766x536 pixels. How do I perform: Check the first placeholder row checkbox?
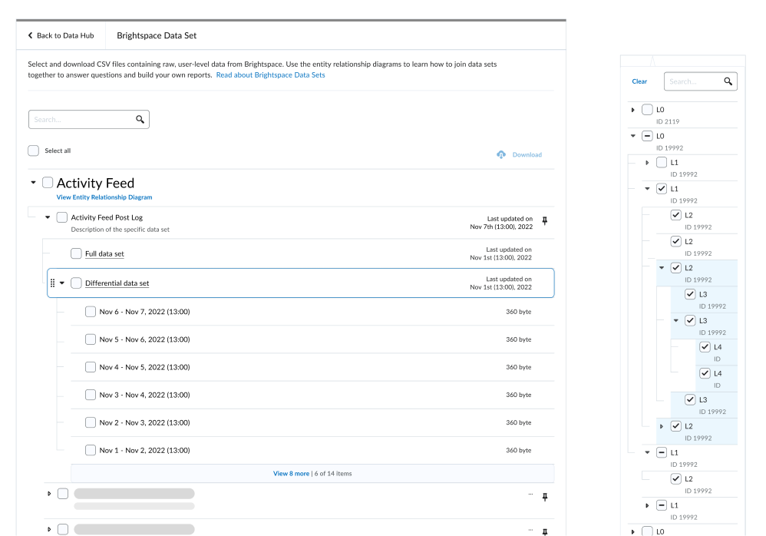63,494
